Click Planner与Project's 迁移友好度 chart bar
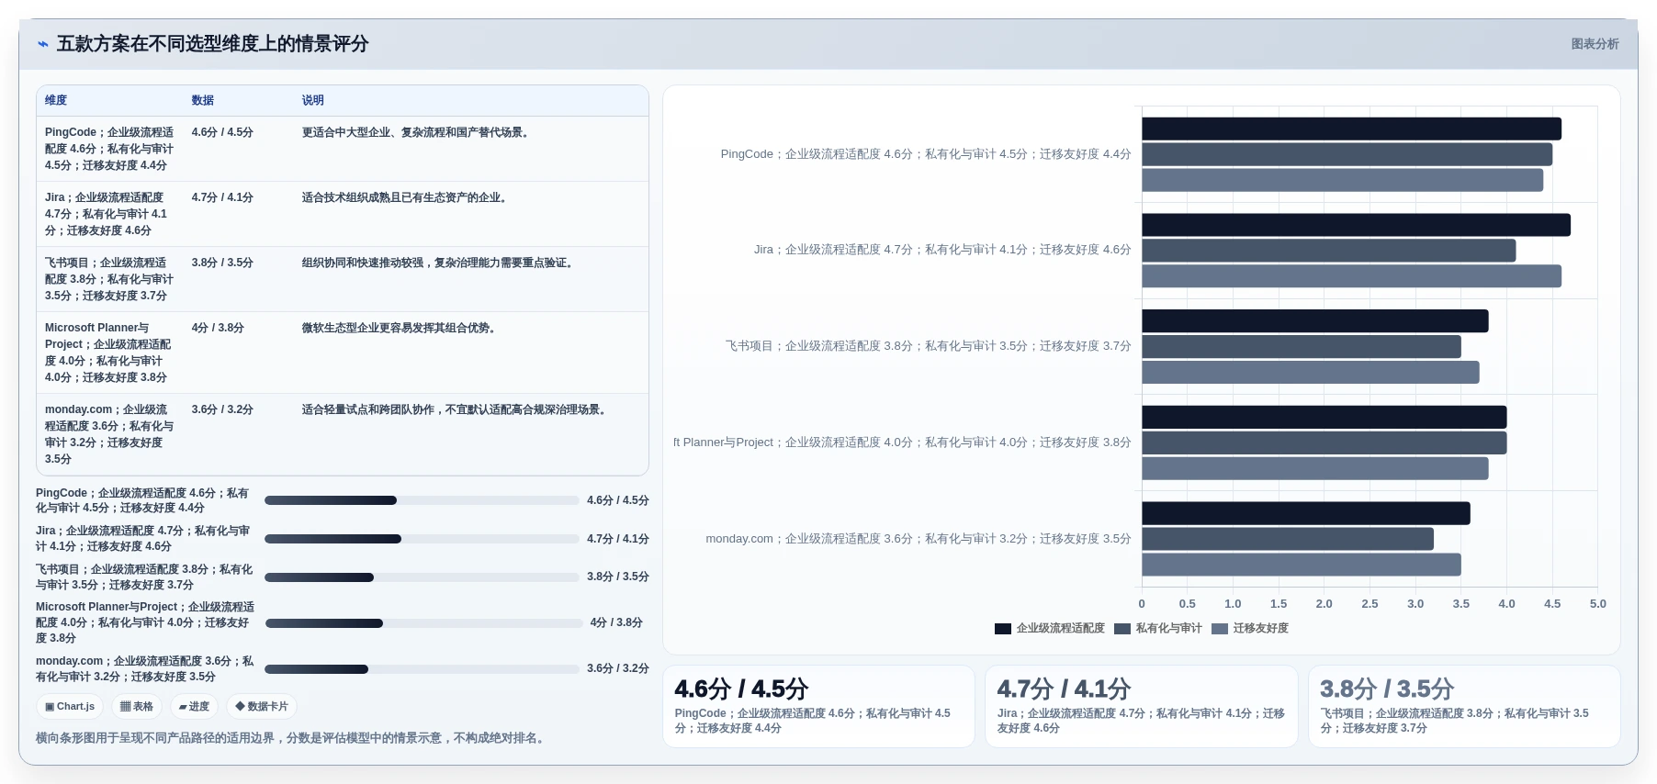Screen dimensions: 1657x784 (1314, 468)
